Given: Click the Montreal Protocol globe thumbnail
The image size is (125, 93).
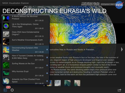Looking at the screenshot, I should tap(6, 18).
